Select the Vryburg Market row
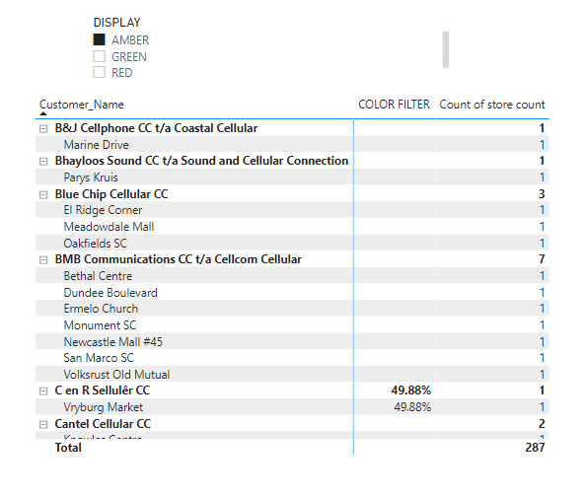The height and width of the screenshot is (497, 588). [x=292, y=407]
